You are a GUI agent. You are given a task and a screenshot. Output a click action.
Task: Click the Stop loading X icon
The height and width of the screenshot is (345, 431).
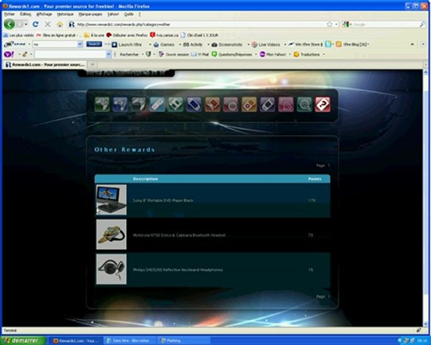(x=47, y=24)
